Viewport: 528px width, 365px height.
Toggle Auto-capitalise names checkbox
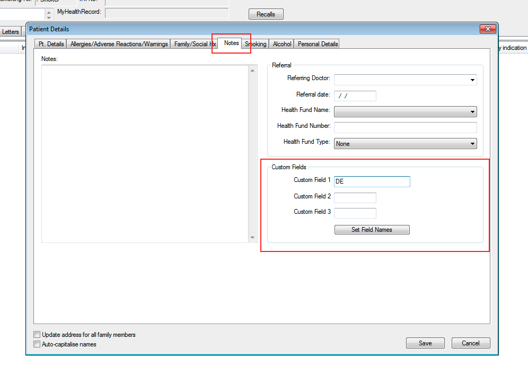(37, 344)
